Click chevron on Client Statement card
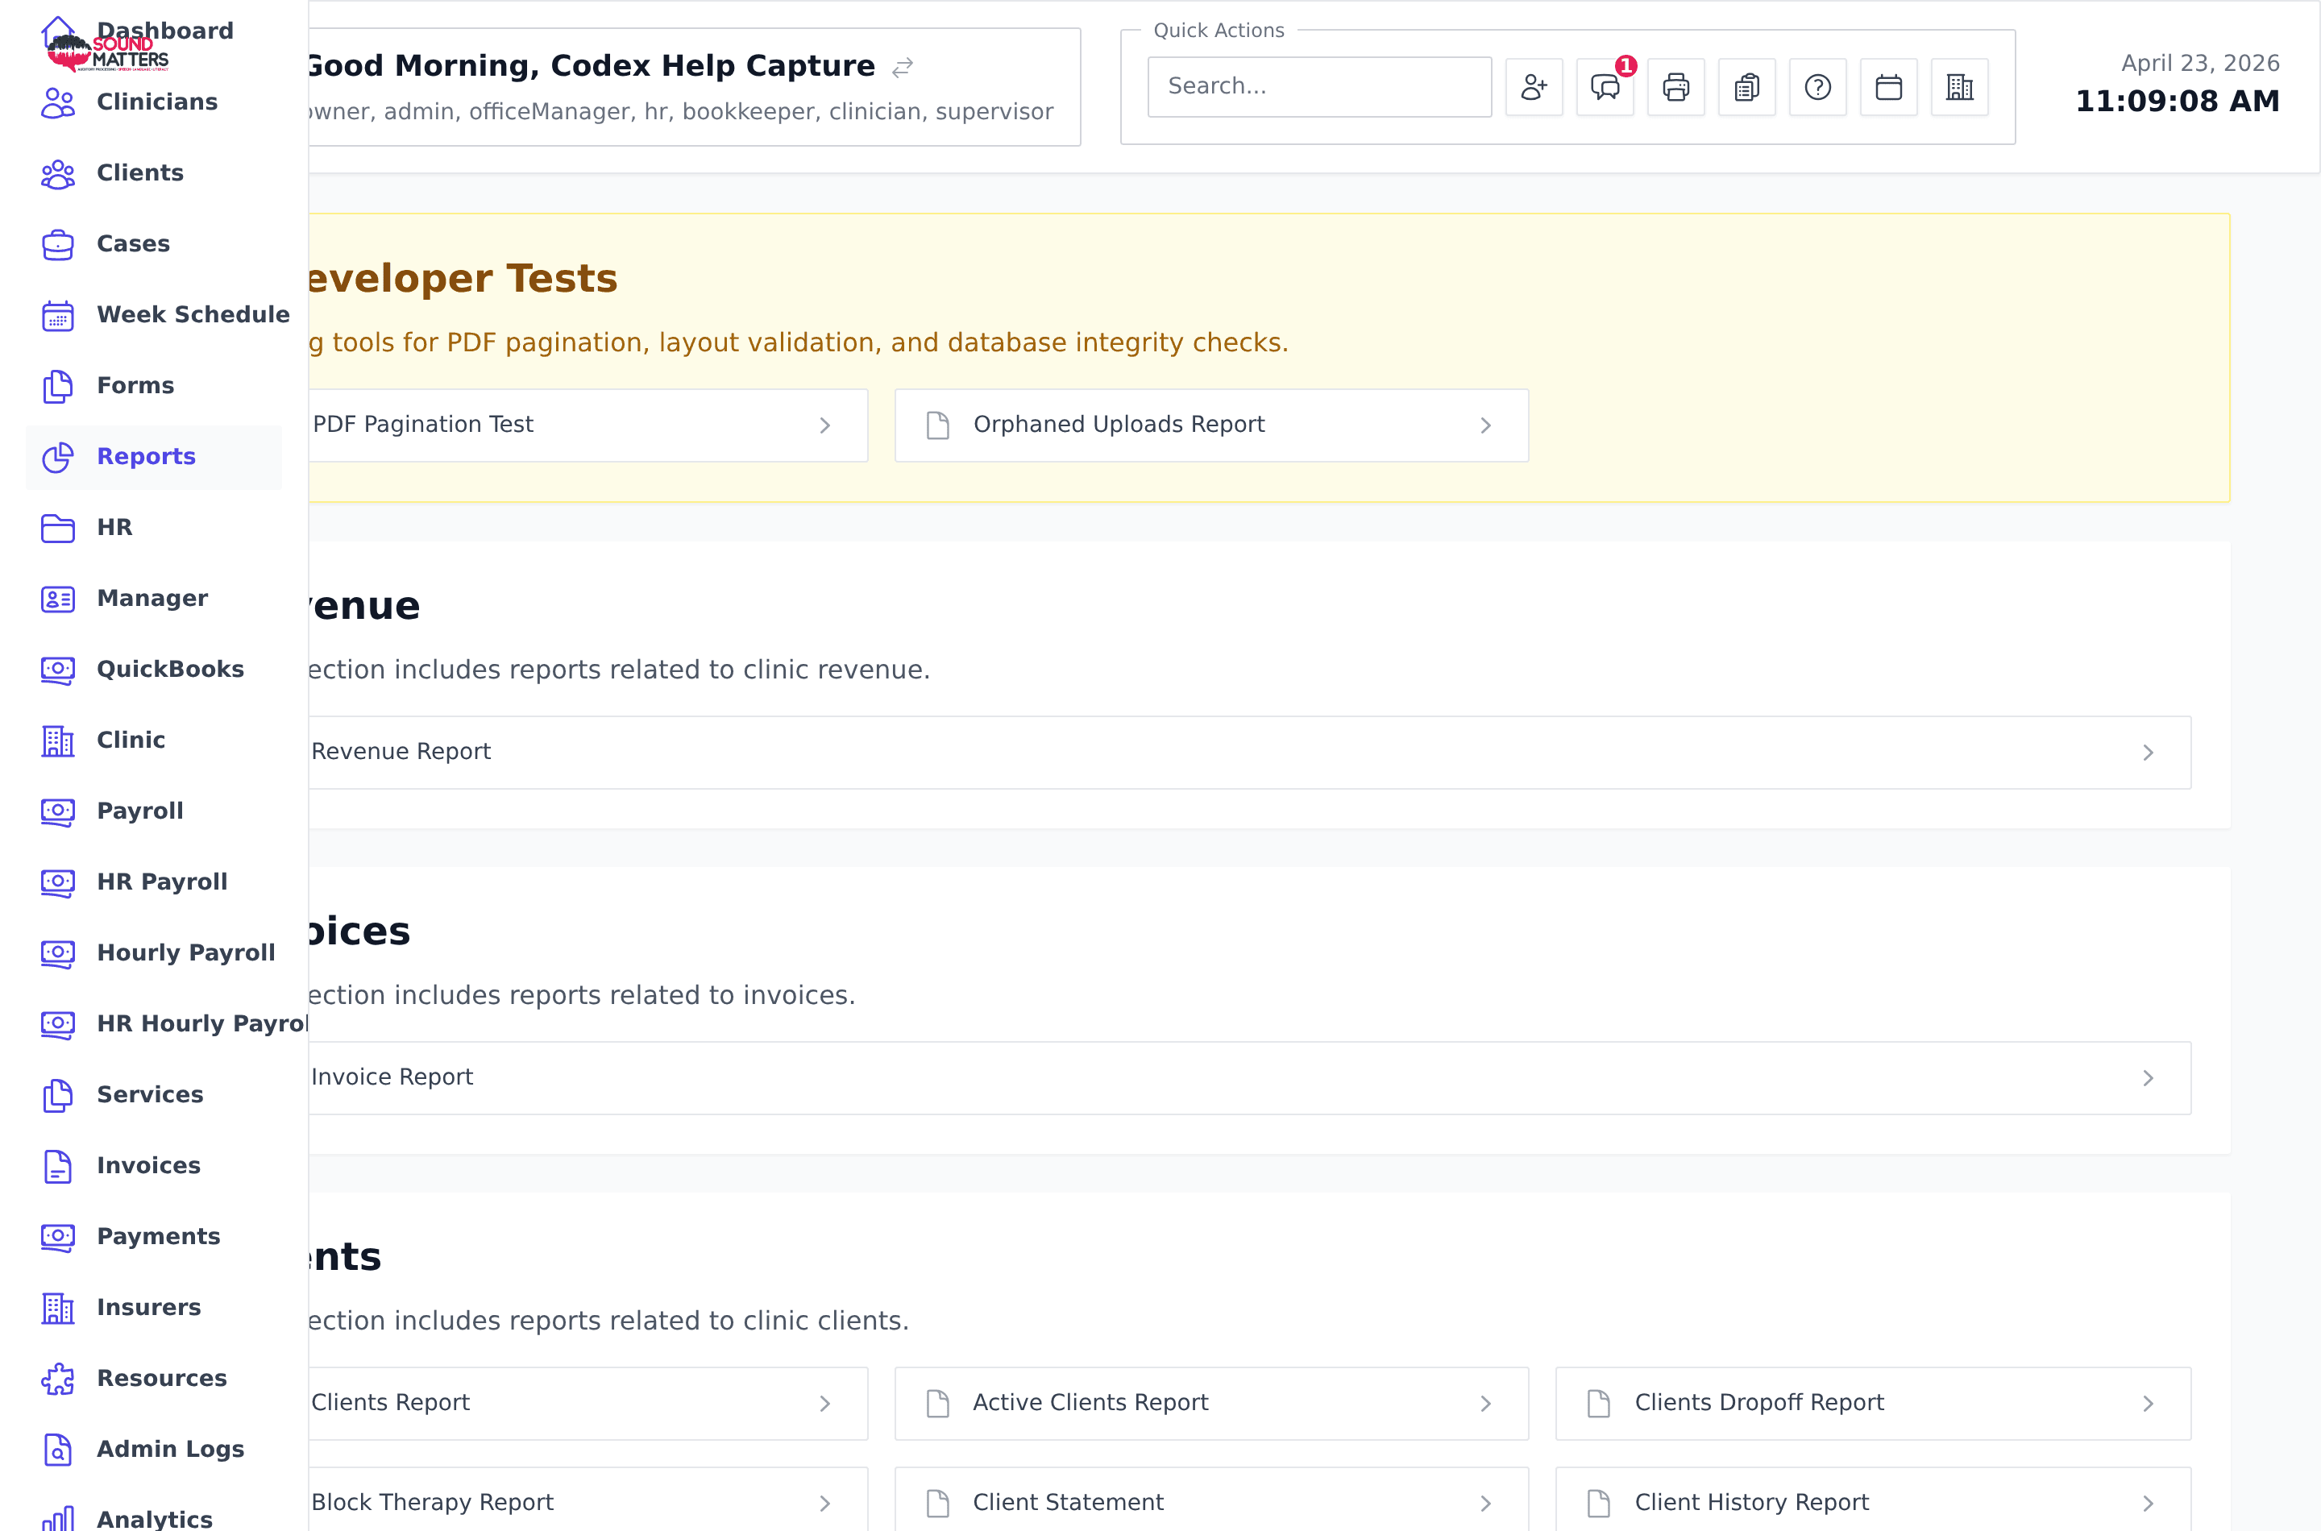 (1485, 1504)
